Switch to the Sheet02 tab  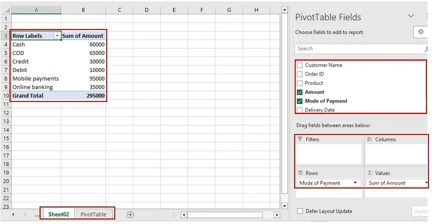[x=59, y=214]
